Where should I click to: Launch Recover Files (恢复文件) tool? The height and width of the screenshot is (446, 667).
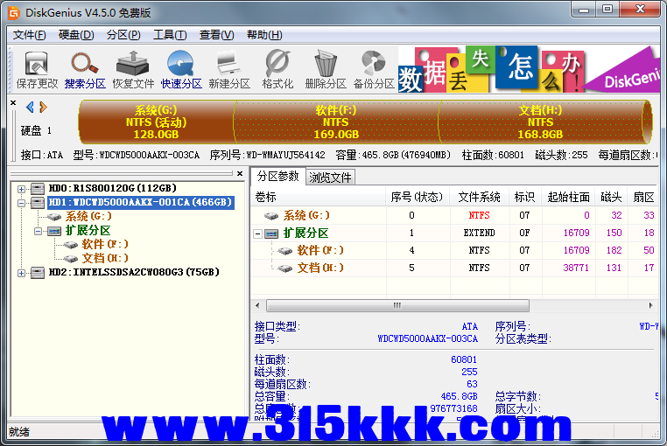click(133, 70)
